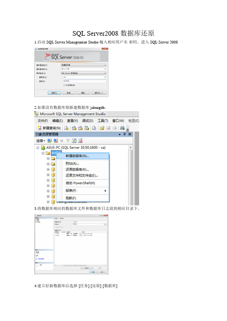Click the Refresh icon in Object Explorer toolbar

pyautogui.click(x=74, y=141)
